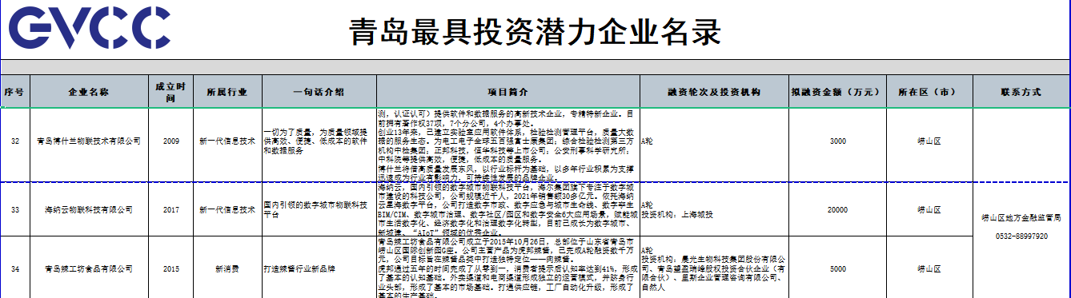The width and height of the screenshot is (1071, 298).
Task: Select the cell 海纳云物联科技有限公司
Action: [x=88, y=209]
